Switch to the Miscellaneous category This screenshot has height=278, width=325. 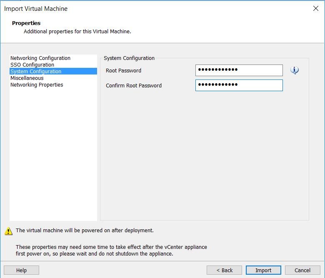click(27, 78)
